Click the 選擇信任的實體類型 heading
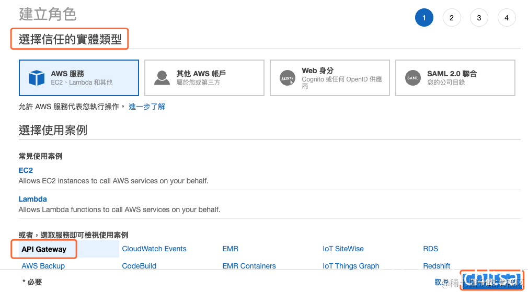The width and height of the screenshot is (528, 292). point(70,39)
